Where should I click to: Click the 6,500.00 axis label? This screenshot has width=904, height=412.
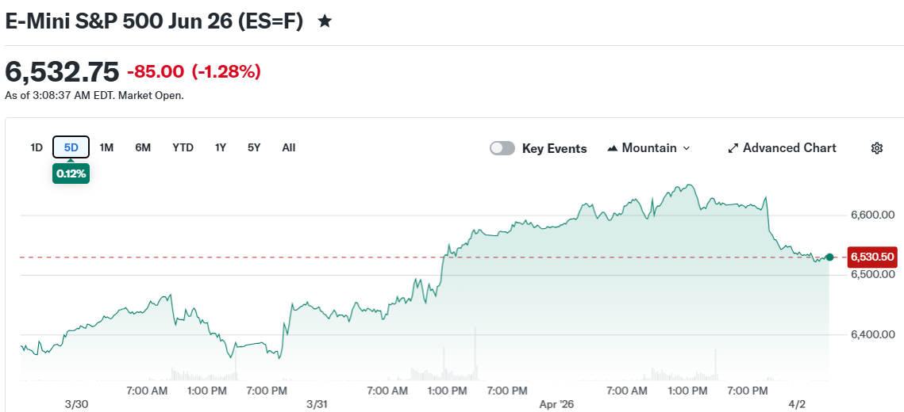[873, 275]
